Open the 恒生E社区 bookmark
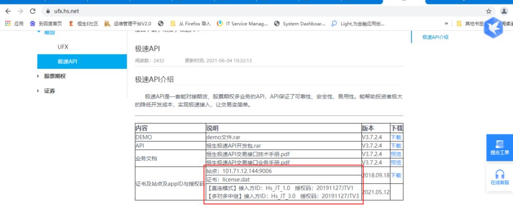This screenshot has height=212, width=513. 84,24
